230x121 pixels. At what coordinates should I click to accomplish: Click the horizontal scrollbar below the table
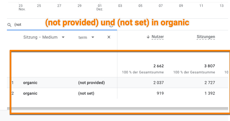(x=118, y=109)
